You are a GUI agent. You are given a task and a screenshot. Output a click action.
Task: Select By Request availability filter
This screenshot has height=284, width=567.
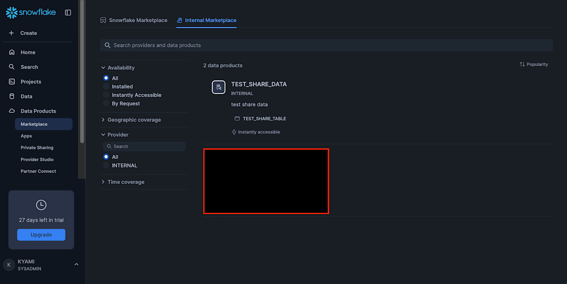tap(106, 103)
